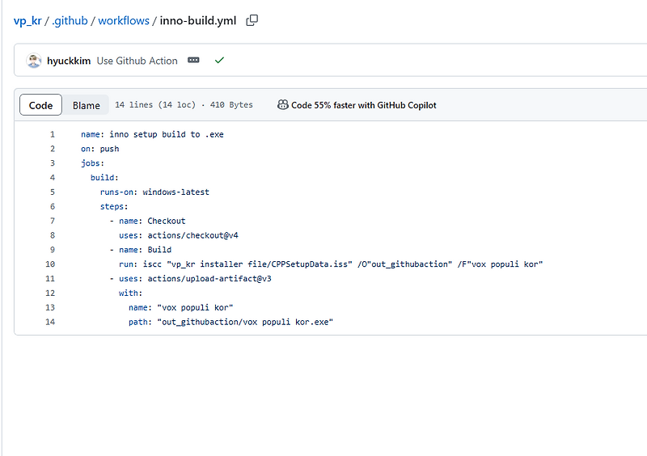Select line number 4
This screenshot has height=456, width=647.
pos(53,178)
